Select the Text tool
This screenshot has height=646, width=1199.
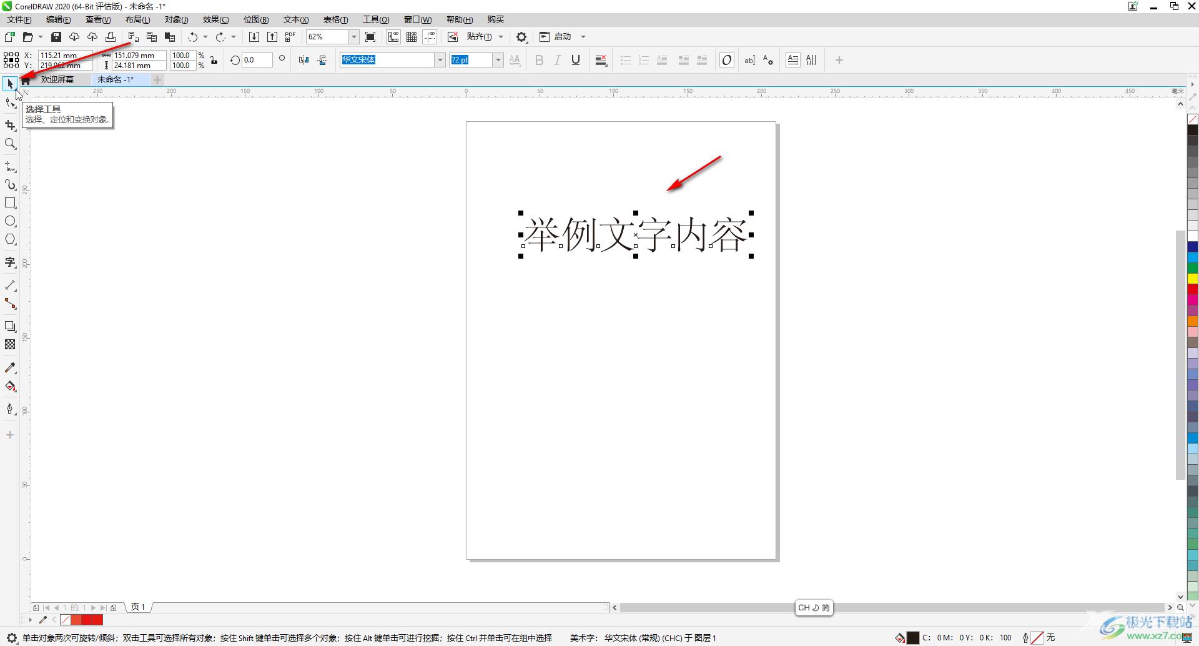coord(10,262)
